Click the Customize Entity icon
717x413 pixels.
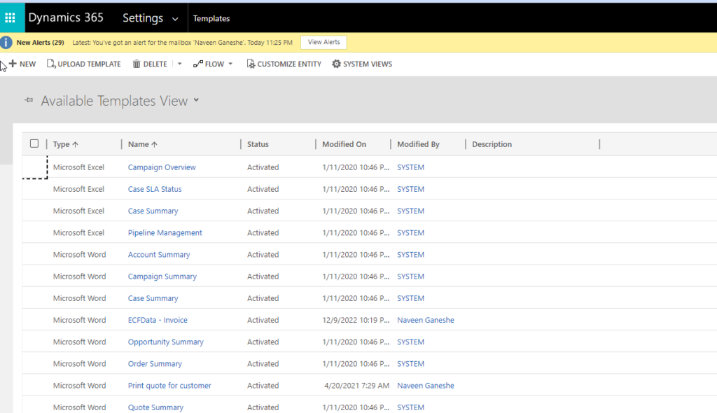click(x=249, y=64)
